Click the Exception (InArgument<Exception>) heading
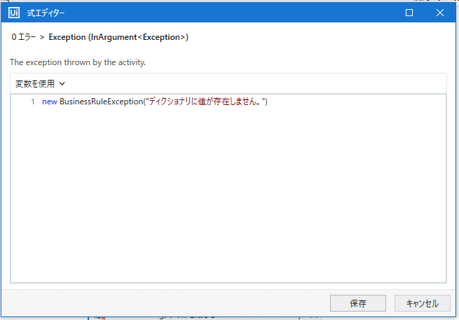Viewport: 459px width, 320px height. coord(118,37)
